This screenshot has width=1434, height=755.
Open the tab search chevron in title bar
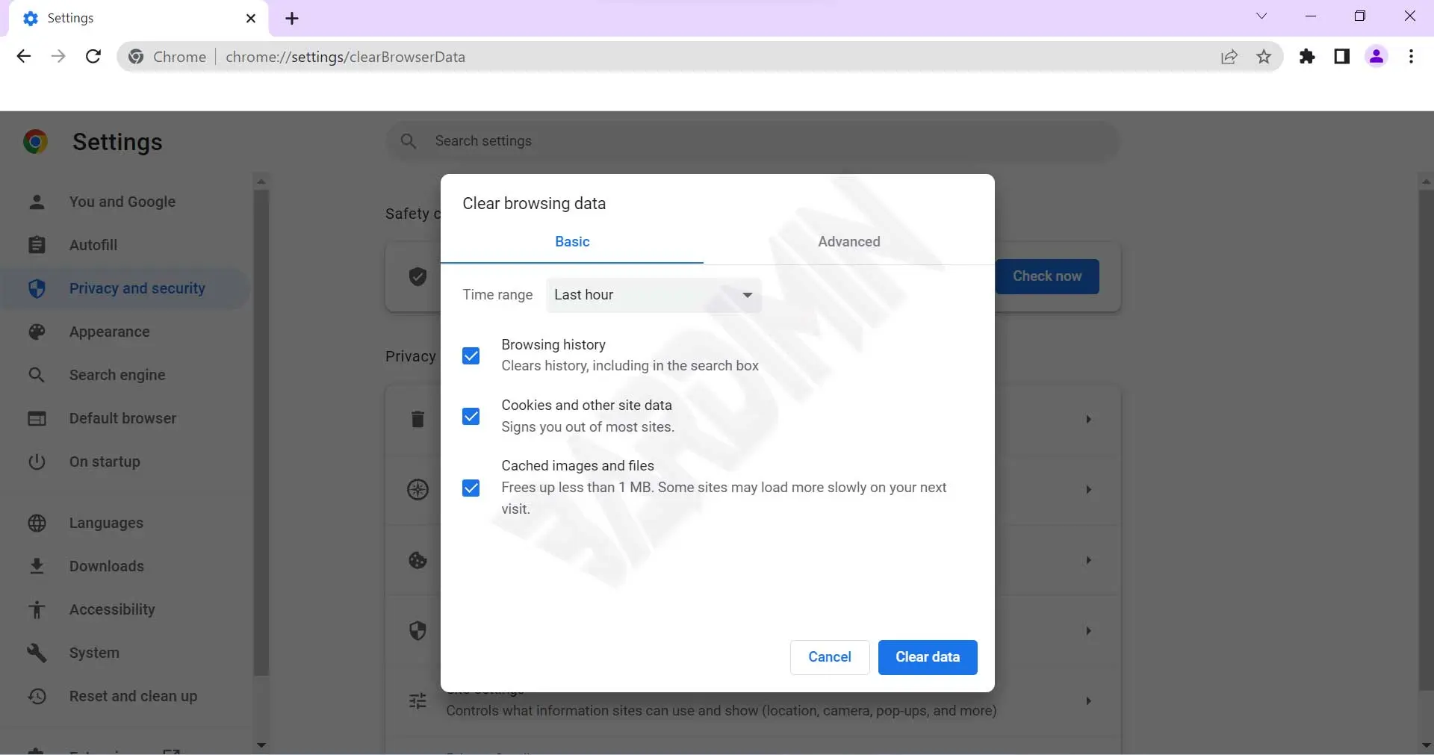pos(1261,16)
